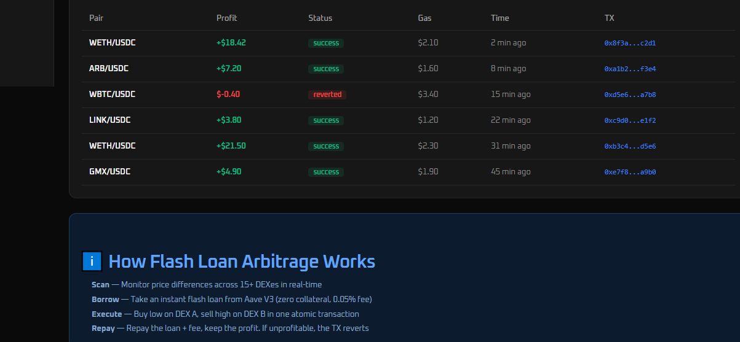740x342 pixels.
Task: Click the success badge in the GMX/USDC row
Action: 326,172
